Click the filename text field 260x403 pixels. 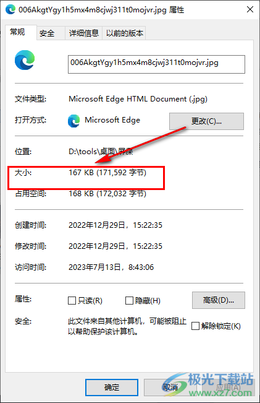click(156, 64)
